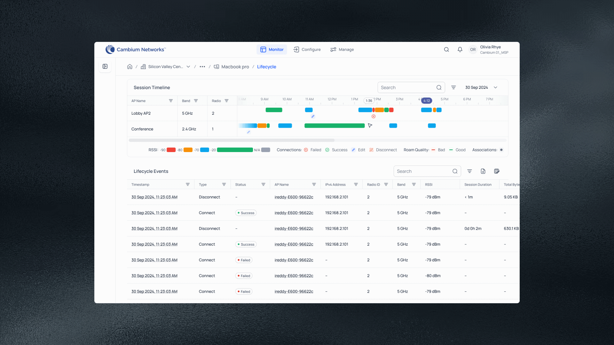Toggle the sidebar panel icon
The width and height of the screenshot is (614, 345).
105,66
